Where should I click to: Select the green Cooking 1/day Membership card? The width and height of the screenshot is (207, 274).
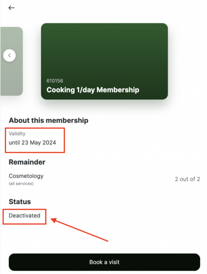[x=104, y=62]
